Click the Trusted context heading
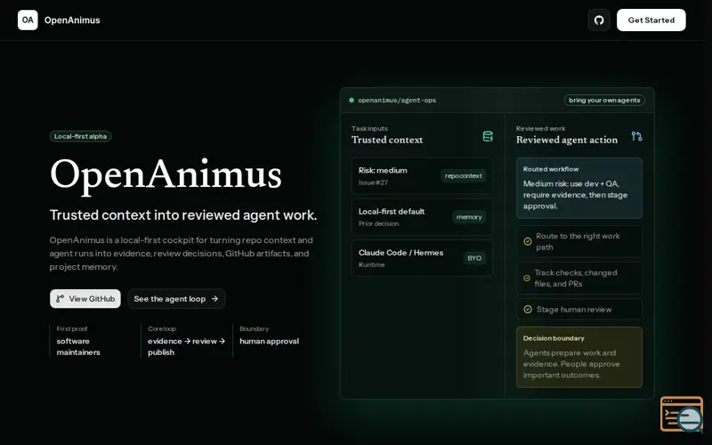 click(387, 140)
